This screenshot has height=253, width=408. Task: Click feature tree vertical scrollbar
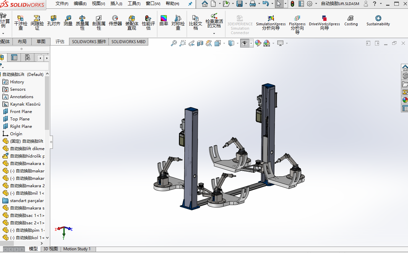tap(47, 103)
